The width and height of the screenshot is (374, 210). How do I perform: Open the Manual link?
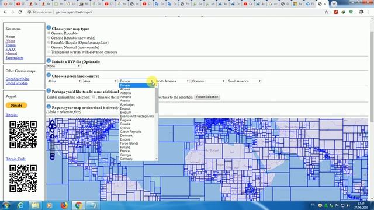tap(11, 53)
